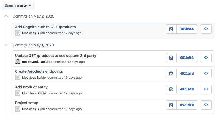
Task: Open the Branch: master dropdown
Action: coord(18,5)
